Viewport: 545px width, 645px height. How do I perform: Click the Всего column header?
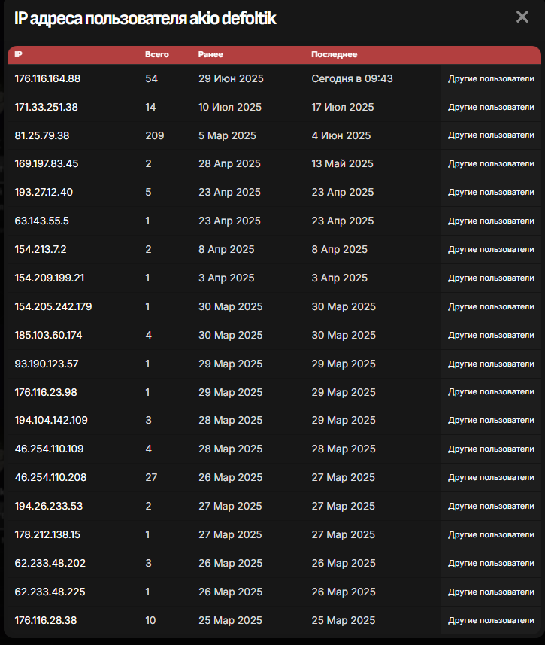[x=156, y=54]
